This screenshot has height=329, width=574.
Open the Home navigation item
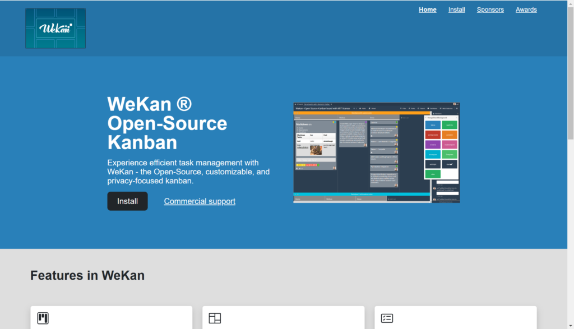pos(427,10)
